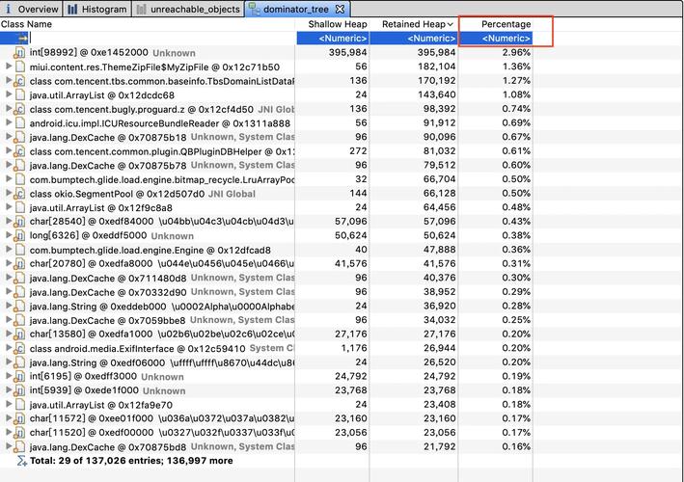Image resolution: width=684 pixels, height=482 pixels.
Task: Expand the QBPluginDBHelper class row
Action: click(x=9, y=150)
